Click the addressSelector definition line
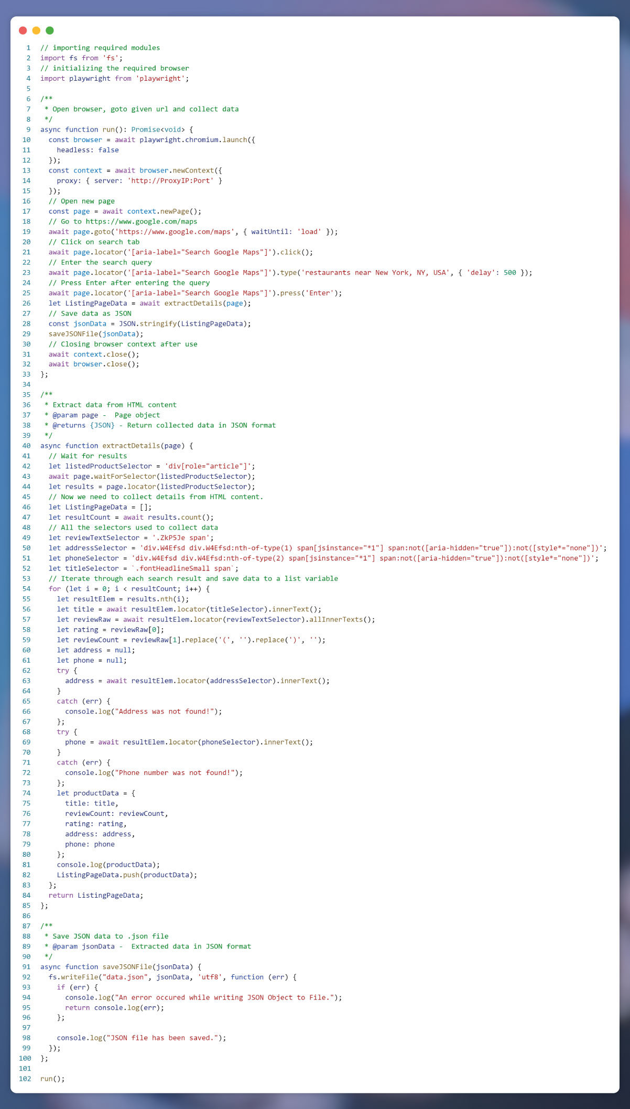This screenshot has height=1109, width=630. [x=328, y=548]
